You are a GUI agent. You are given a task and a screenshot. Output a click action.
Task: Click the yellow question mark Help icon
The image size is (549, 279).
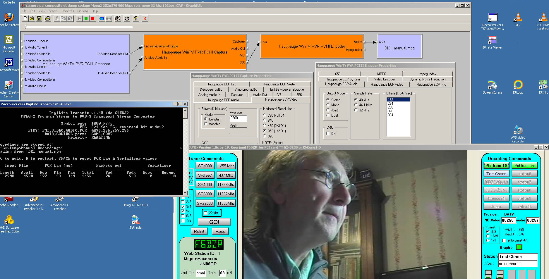(x=136, y=18)
